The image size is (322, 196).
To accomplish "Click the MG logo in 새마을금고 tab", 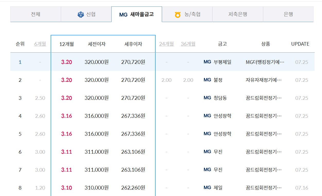I will click(x=123, y=15).
